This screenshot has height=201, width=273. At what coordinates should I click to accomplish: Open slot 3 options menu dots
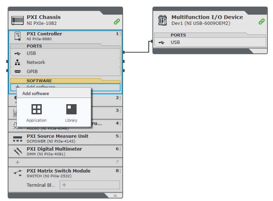[x=120, y=110]
